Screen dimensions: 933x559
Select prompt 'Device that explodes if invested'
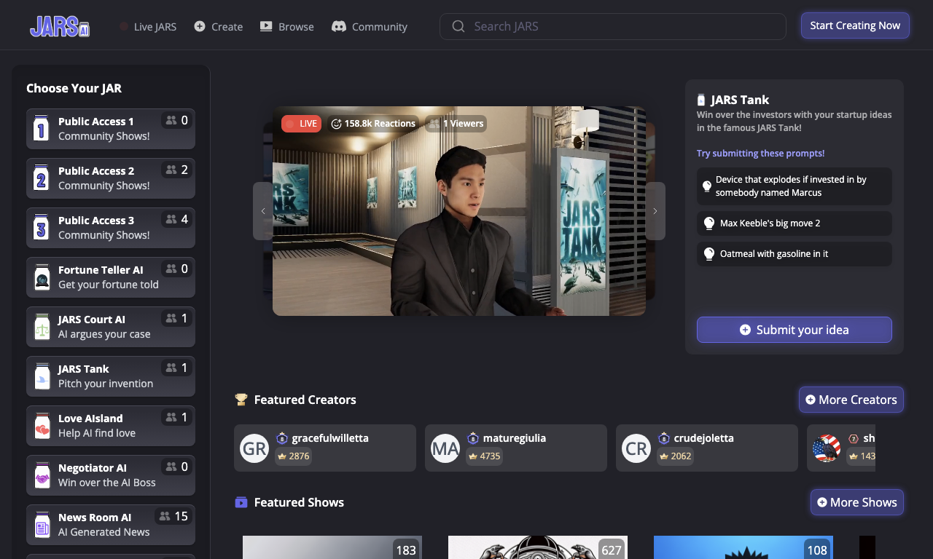[795, 186]
